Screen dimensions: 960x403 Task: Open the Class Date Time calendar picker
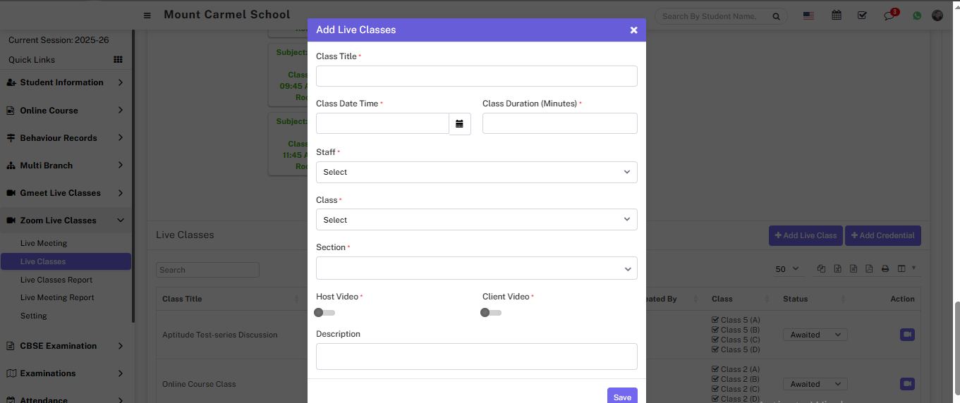click(459, 124)
